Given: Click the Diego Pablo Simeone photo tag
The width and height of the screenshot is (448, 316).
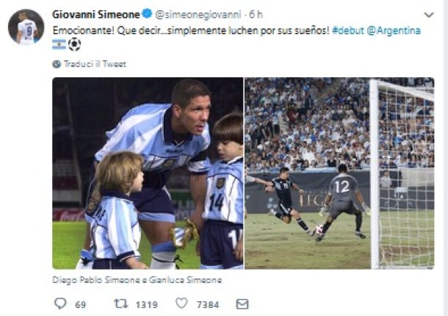Looking at the screenshot, I should coord(100,280).
